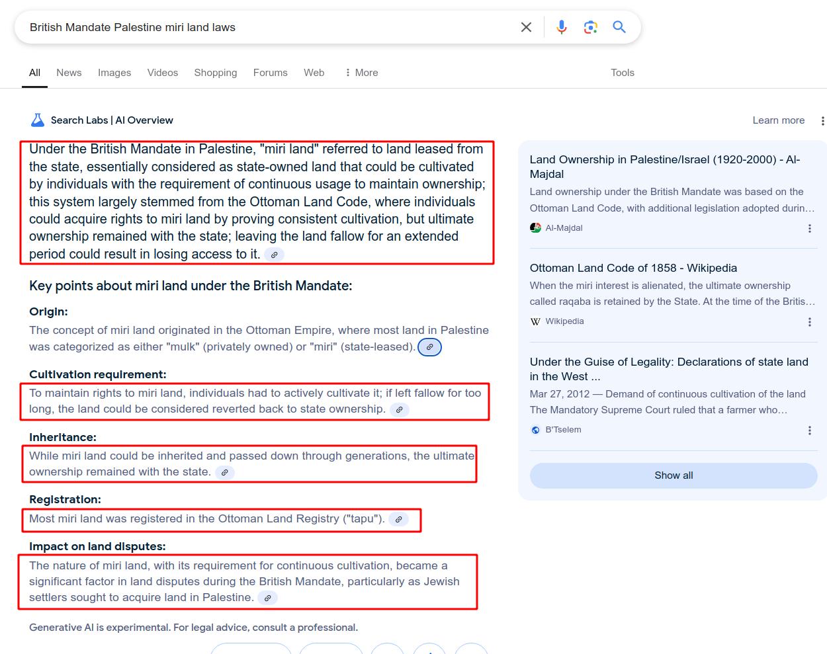
Task: Expand the More search filters menu
Action: point(361,73)
